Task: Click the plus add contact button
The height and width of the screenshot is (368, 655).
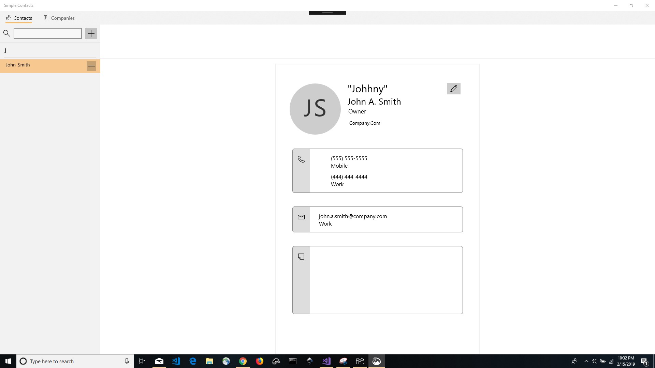Action: [91, 33]
